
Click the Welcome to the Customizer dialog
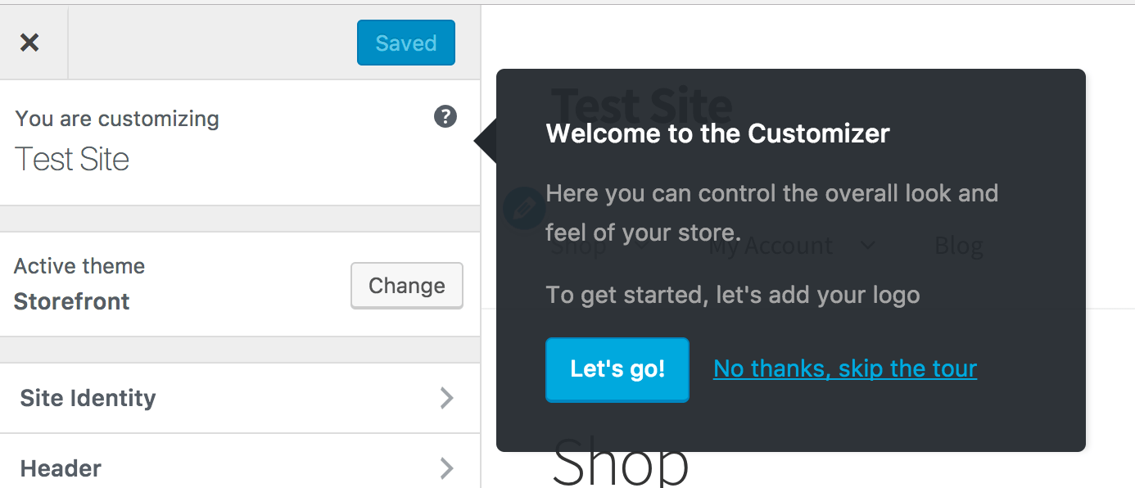click(718, 133)
